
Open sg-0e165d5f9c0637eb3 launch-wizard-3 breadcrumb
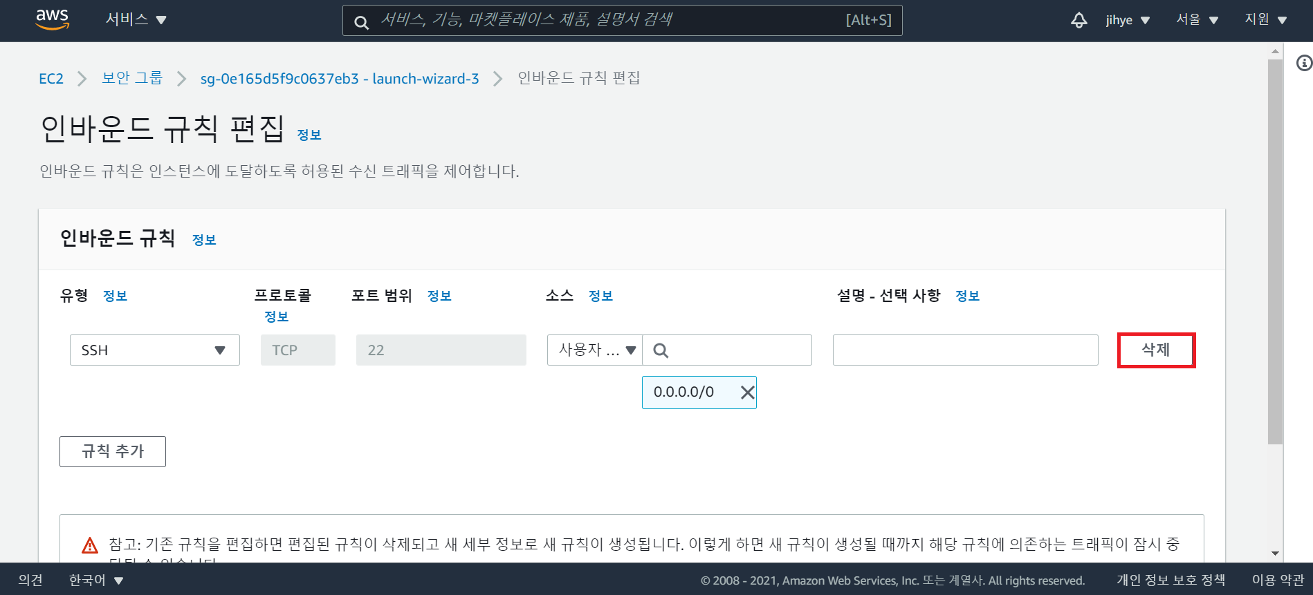(340, 79)
